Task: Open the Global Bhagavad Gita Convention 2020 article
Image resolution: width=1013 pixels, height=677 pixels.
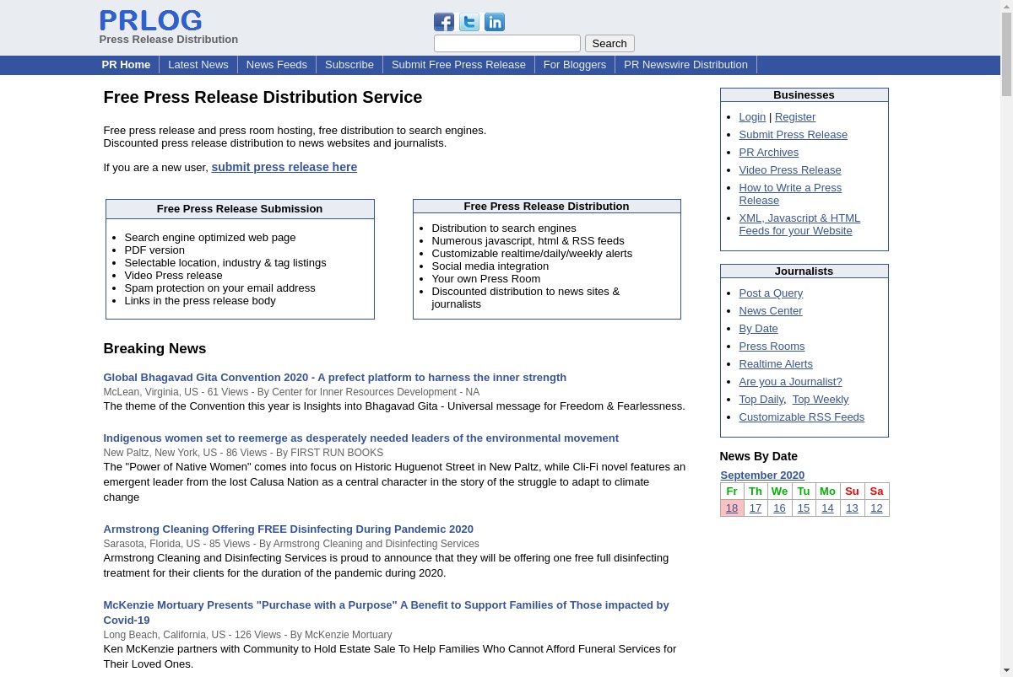Action: click(335, 378)
